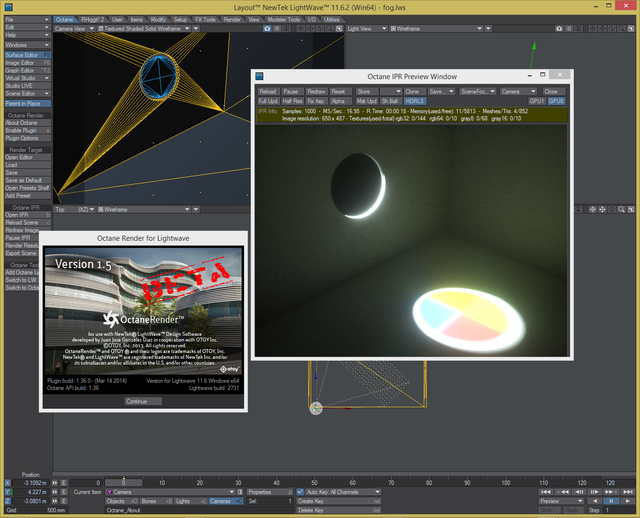Jump to the last frame
Screen dimensions: 640x518
(628, 492)
